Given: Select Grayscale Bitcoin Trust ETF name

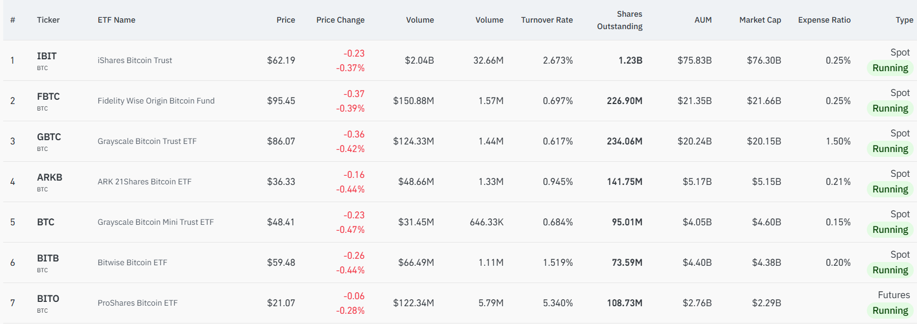Looking at the screenshot, I should (147, 141).
